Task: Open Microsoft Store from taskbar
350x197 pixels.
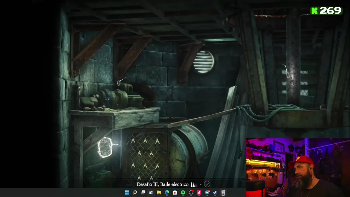Action: tap(175, 193)
